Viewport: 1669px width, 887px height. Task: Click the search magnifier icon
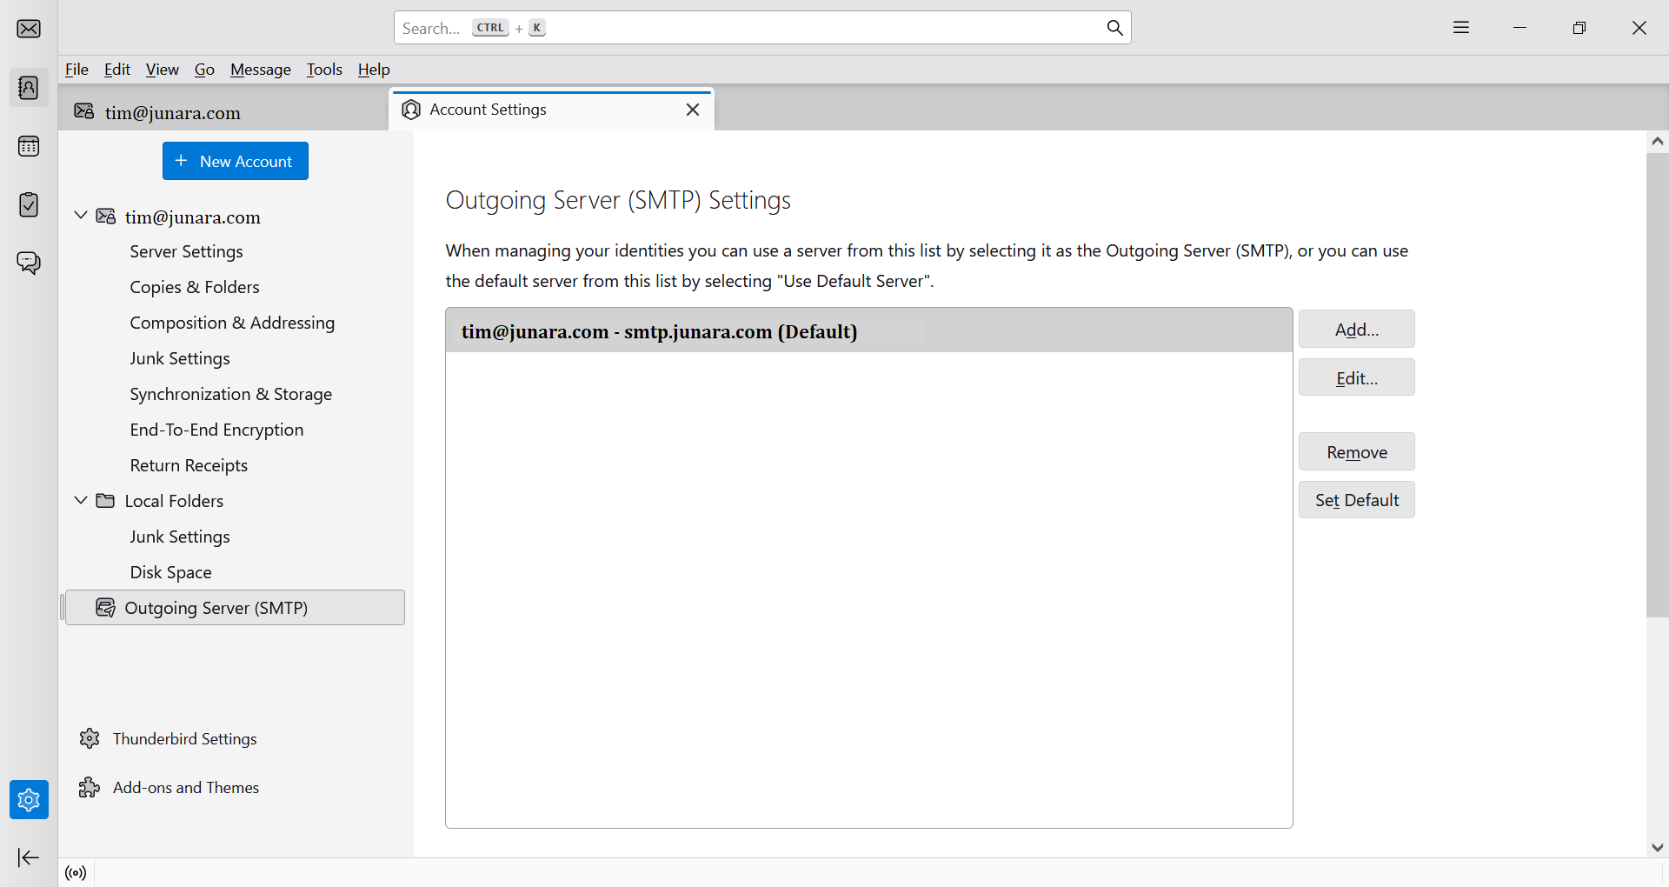pos(1114,28)
